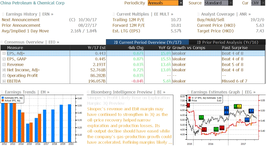The image size is (266, 146).
Task: Click Operating Profit estimate 86.282B
Action: pyautogui.click(x=98, y=75)
